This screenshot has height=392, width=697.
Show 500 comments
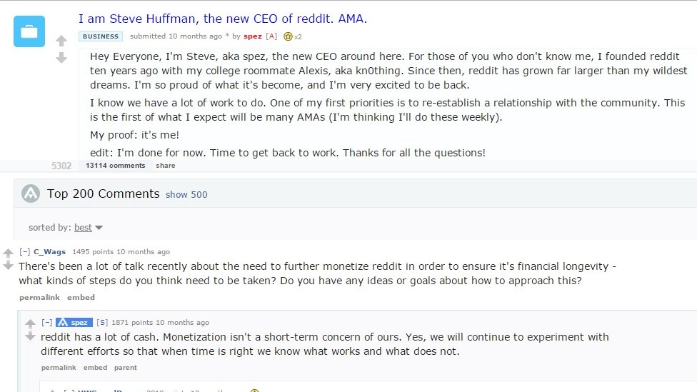click(186, 195)
